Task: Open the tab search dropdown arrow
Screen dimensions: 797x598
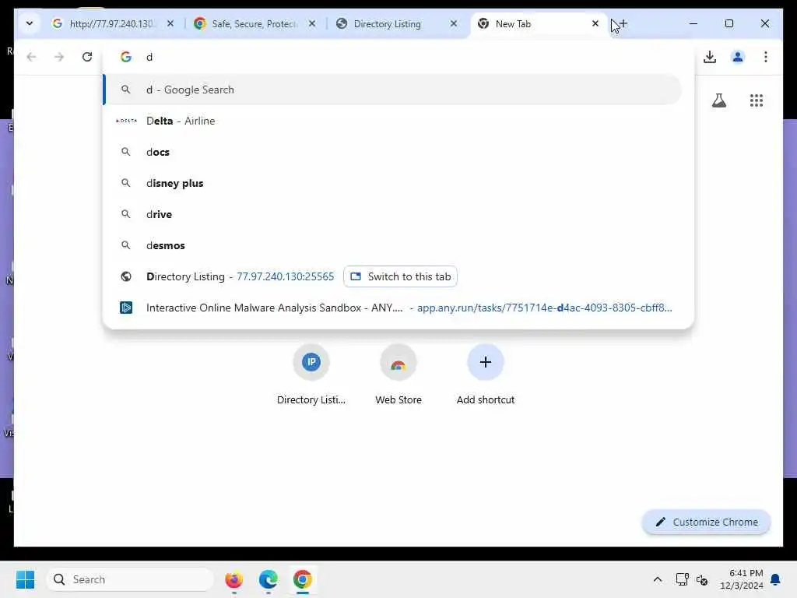Action: click(x=30, y=23)
